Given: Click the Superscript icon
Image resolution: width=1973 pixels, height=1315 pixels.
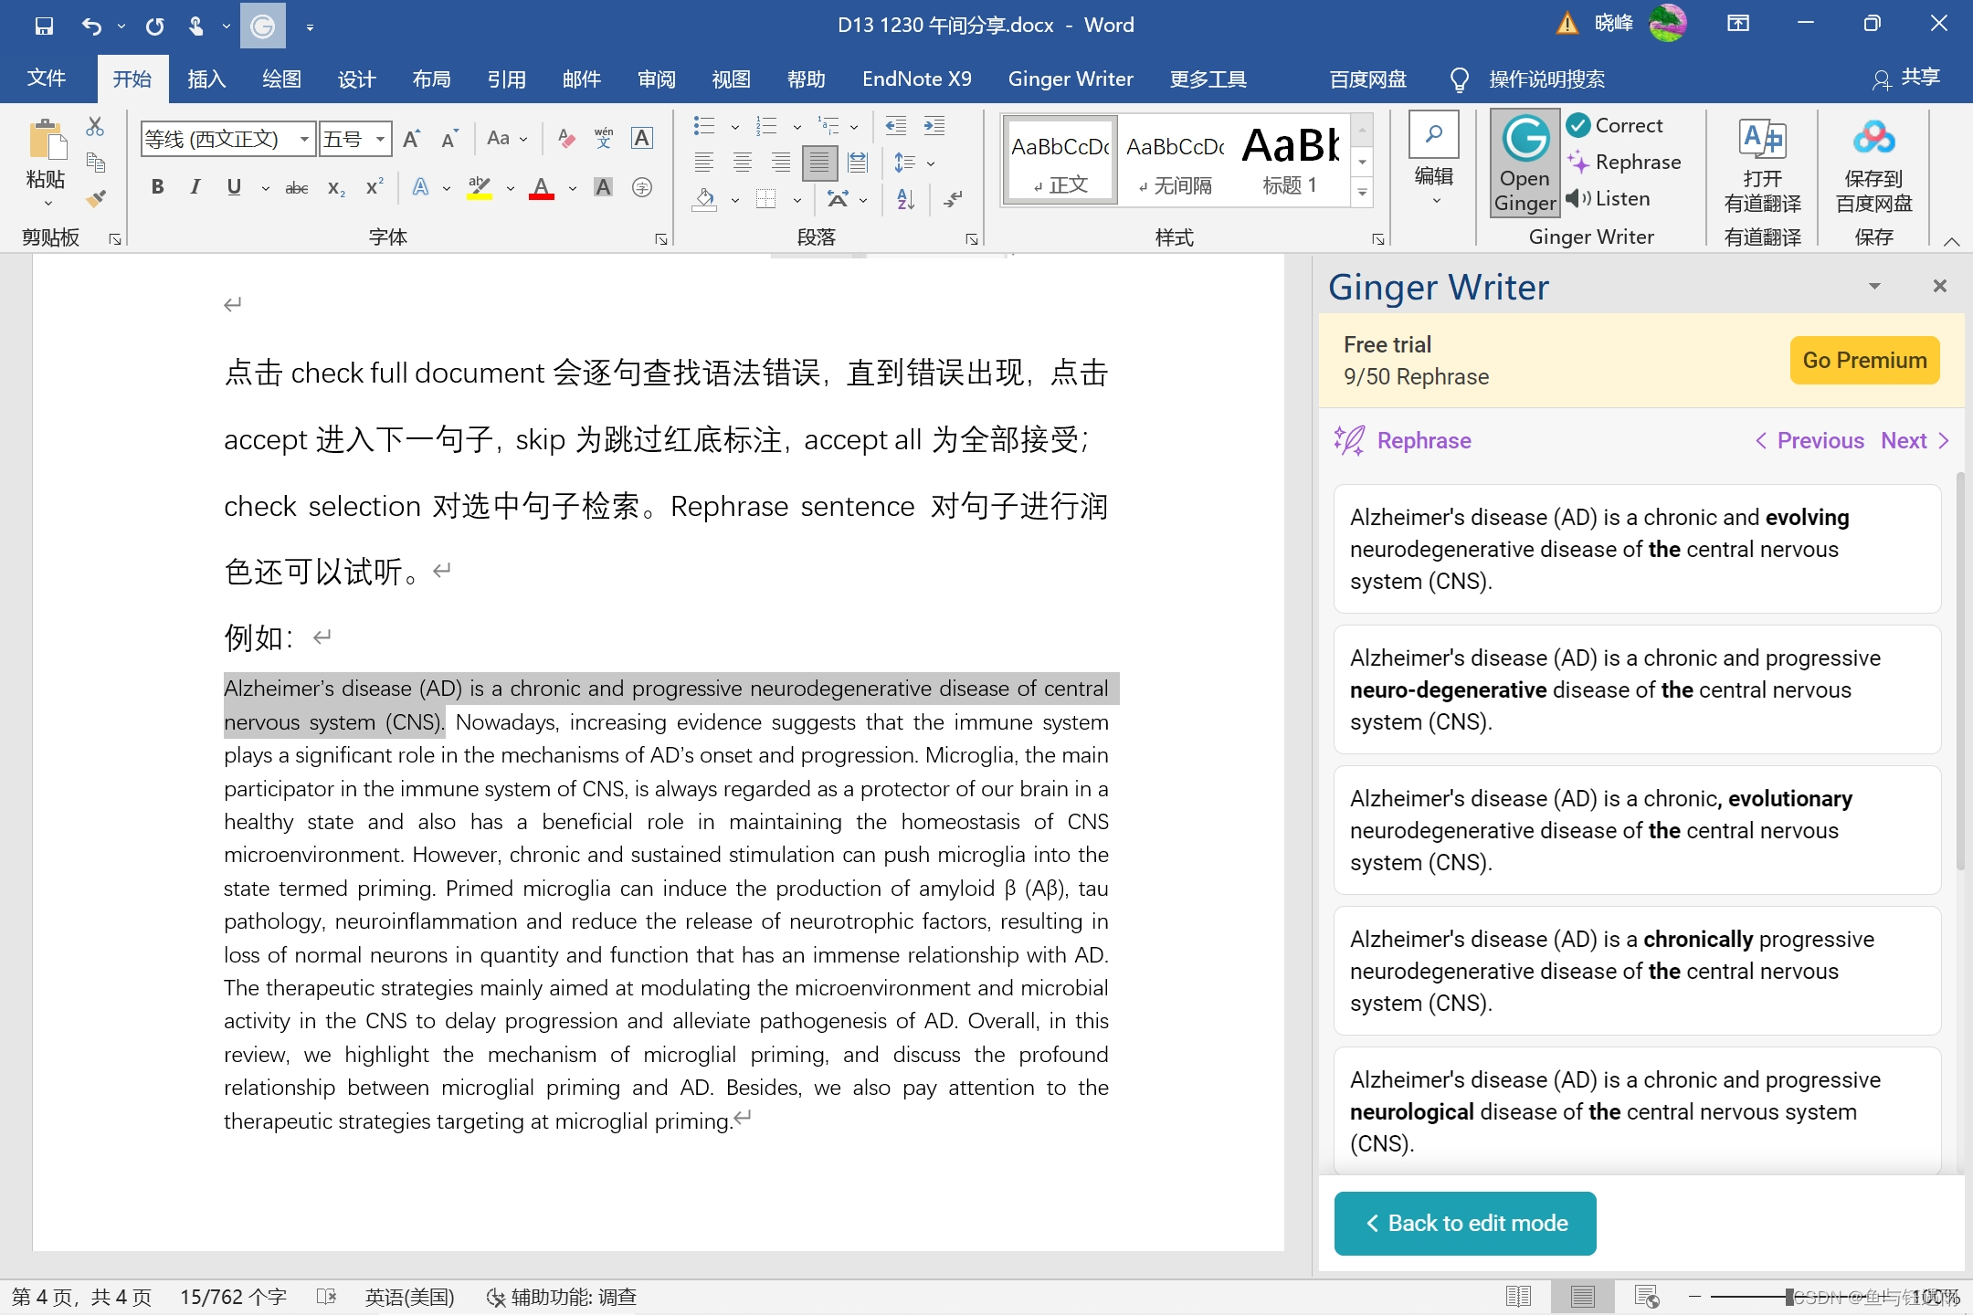Looking at the screenshot, I should (374, 188).
